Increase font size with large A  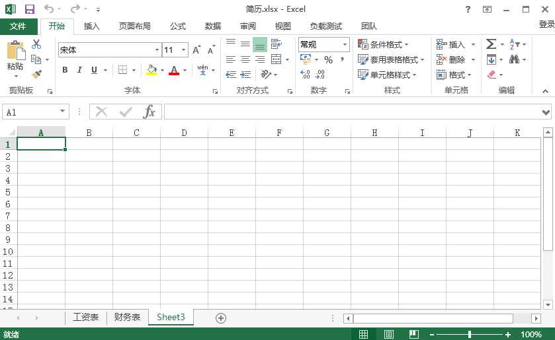coord(196,50)
